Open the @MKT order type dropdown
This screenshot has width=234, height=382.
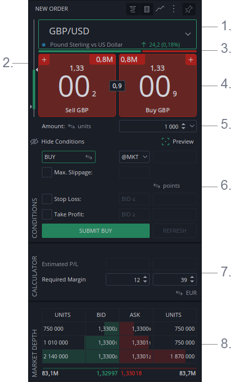(134, 157)
